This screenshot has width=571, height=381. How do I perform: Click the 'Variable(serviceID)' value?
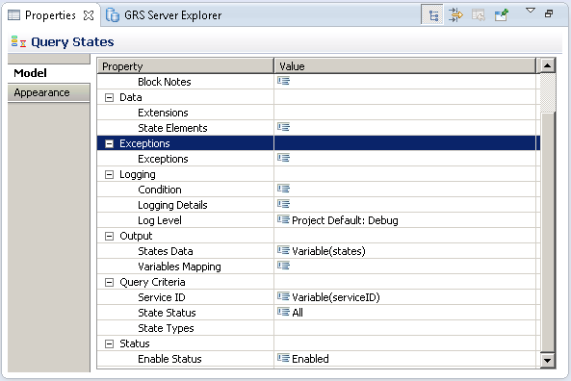[x=336, y=297]
